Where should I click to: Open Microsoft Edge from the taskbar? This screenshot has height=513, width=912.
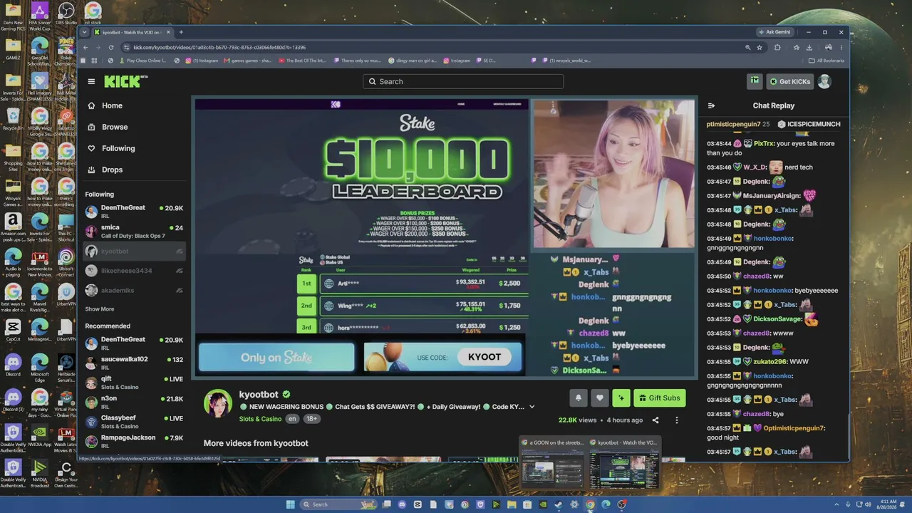(x=606, y=504)
